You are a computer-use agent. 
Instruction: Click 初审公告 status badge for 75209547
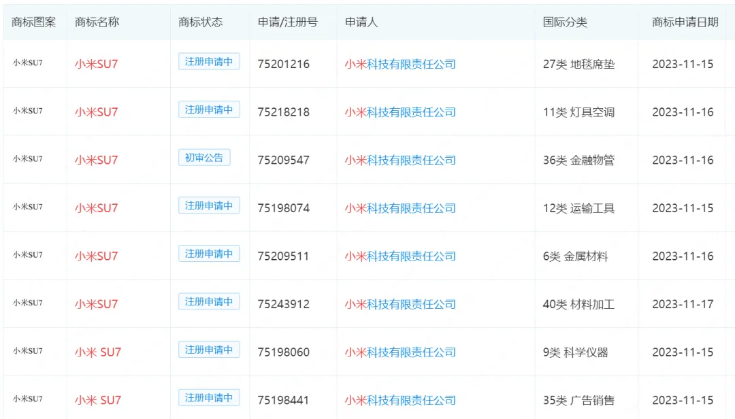click(204, 158)
